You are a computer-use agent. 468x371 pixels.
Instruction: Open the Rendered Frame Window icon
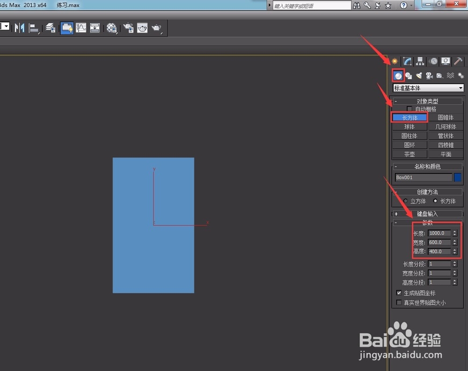point(142,28)
